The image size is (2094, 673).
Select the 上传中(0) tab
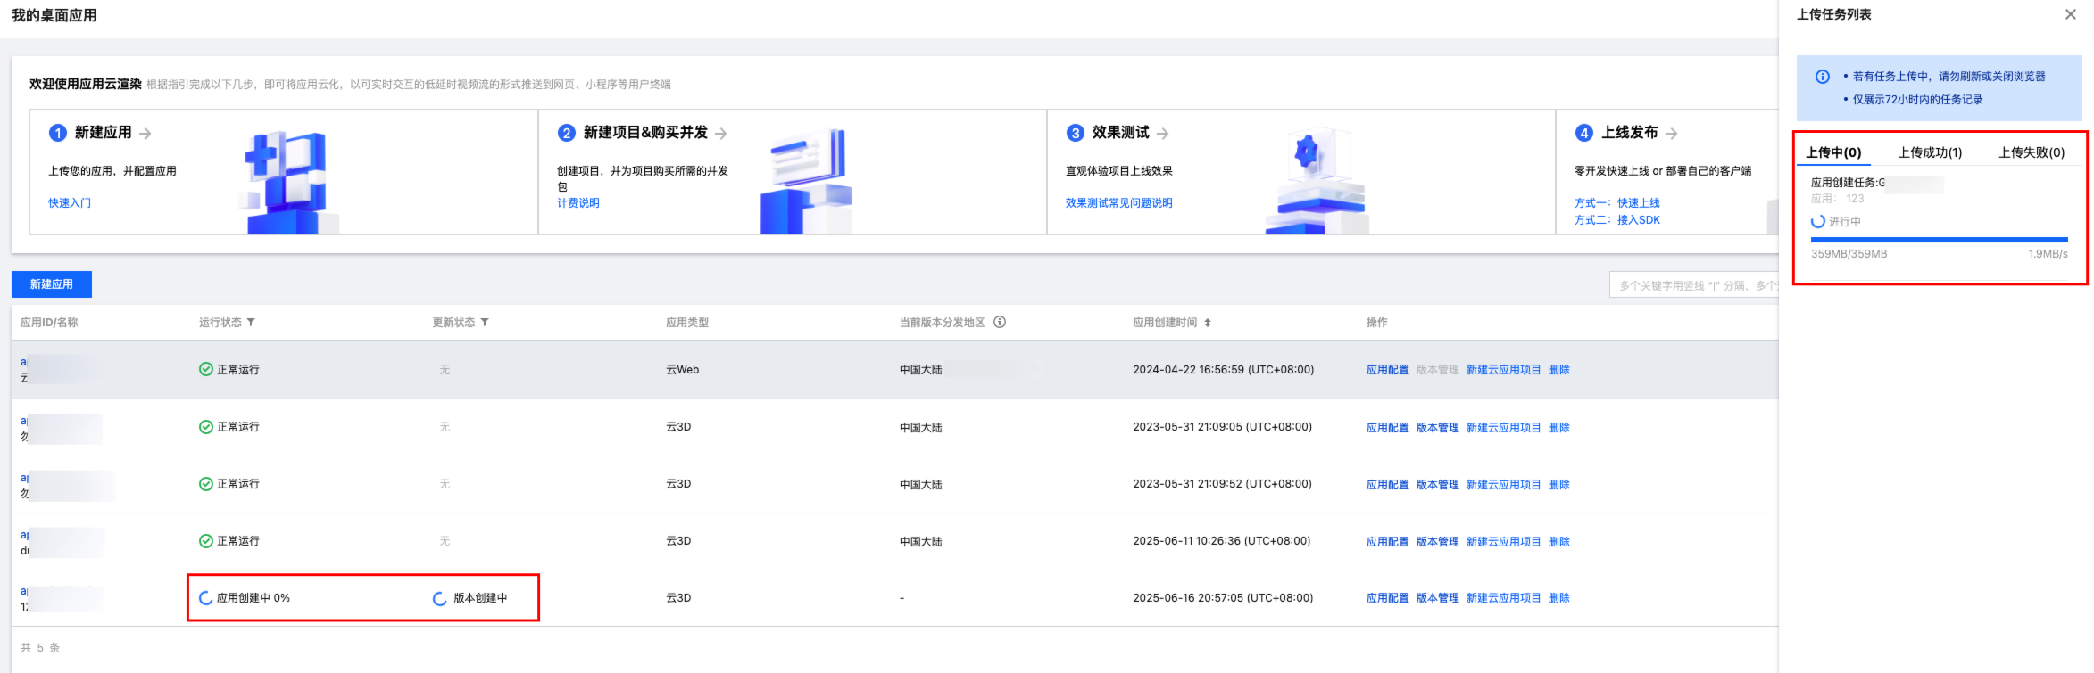tap(1833, 152)
